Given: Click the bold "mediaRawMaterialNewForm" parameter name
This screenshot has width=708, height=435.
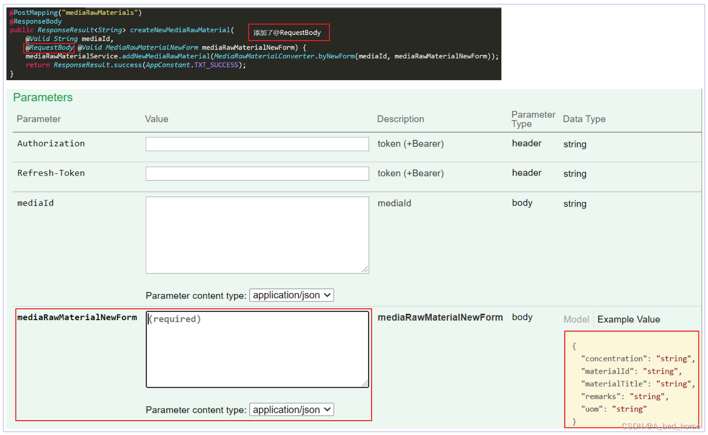Looking at the screenshot, I should tap(77, 317).
